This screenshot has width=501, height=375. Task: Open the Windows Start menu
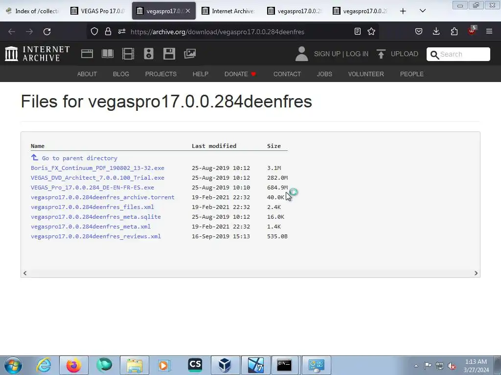point(13,365)
